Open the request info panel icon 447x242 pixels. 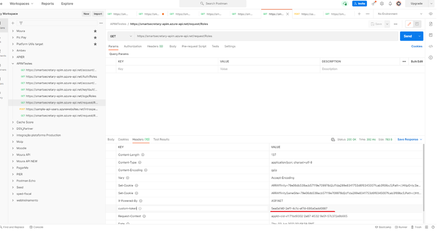tap(431, 58)
